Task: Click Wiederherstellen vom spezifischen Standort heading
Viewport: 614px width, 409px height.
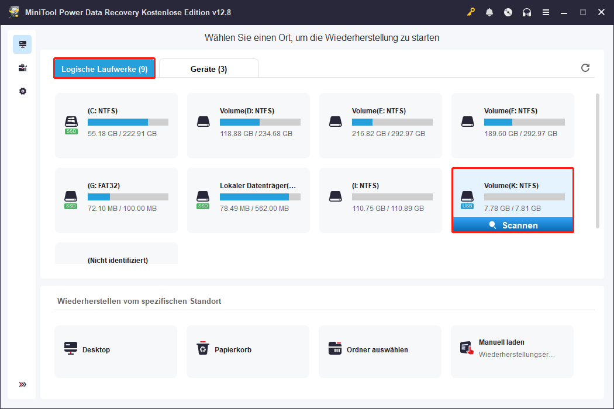Action: (139, 301)
